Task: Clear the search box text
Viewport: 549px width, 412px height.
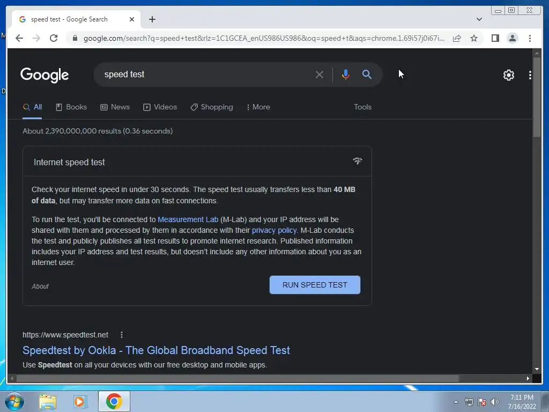Action: coord(320,75)
